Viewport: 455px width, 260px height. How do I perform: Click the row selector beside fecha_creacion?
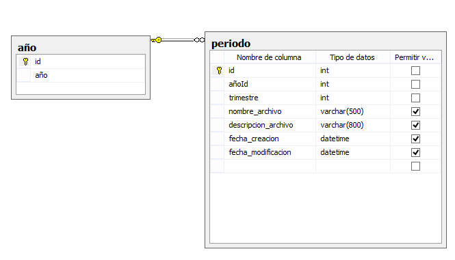click(218, 139)
